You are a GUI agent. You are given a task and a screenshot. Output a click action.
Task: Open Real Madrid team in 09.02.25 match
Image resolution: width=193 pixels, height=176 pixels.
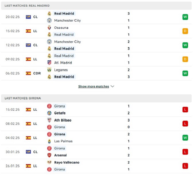point(64,56)
